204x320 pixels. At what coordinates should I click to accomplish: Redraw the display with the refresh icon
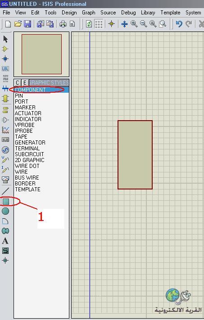(x=89, y=24)
